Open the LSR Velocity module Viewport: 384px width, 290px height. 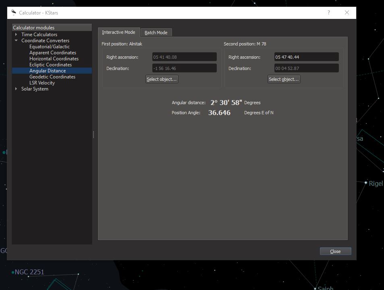pos(42,82)
